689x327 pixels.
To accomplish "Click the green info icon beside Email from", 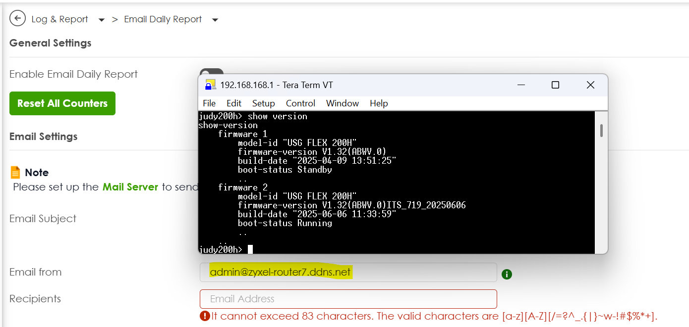I will [x=507, y=274].
